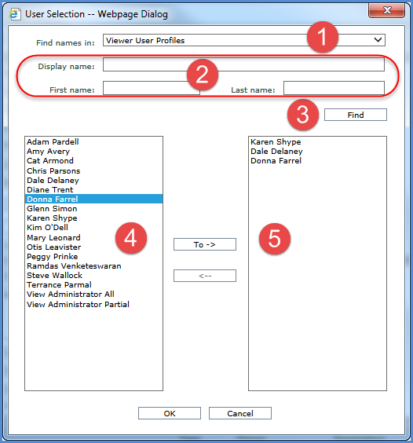Open the Find names in dropdown
Screen dimensions: 413x443
coord(243,40)
